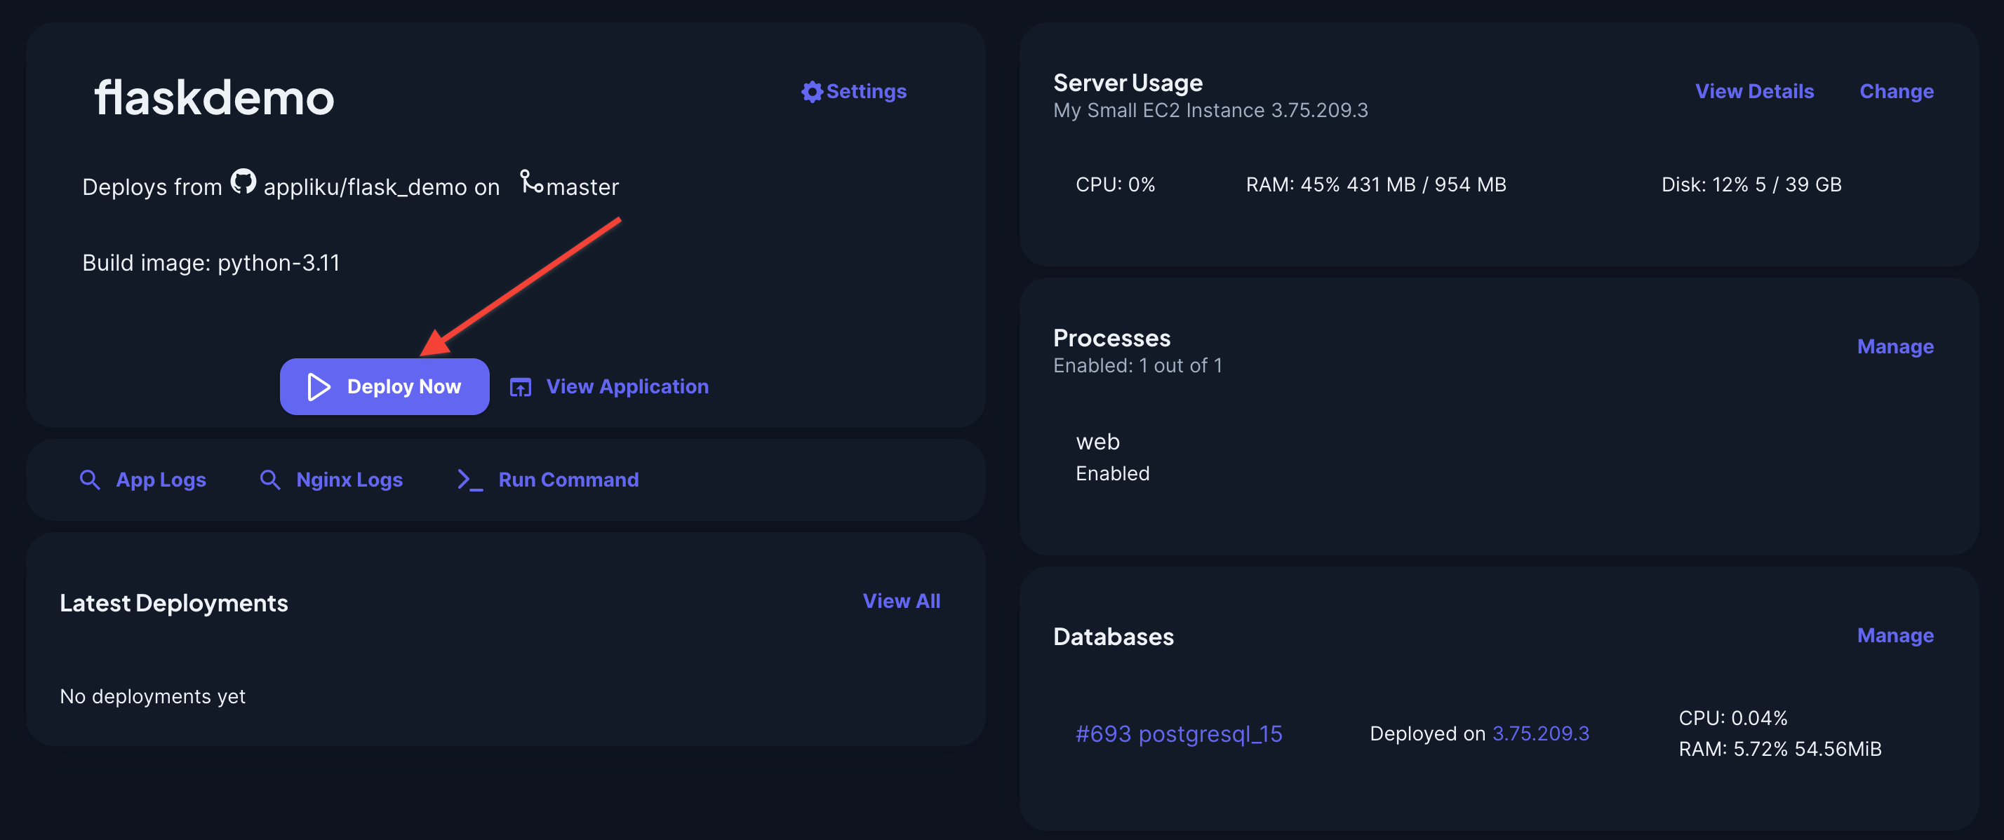
Task: Open App Logs
Action: click(160, 480)
